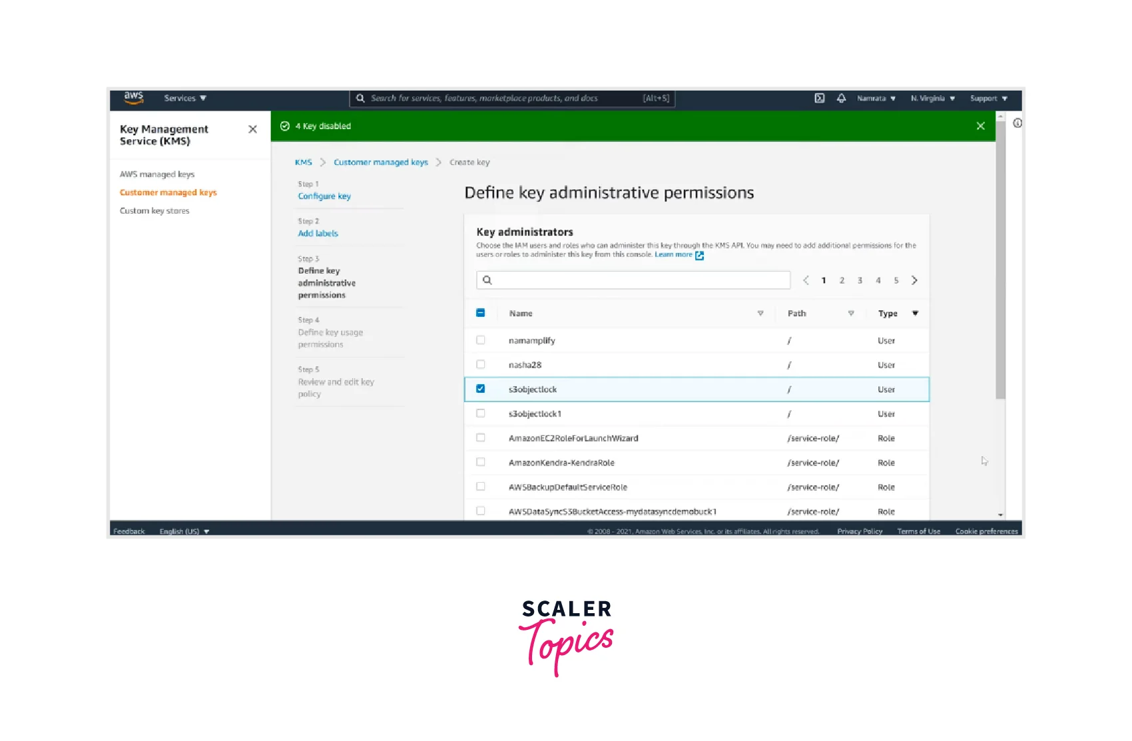Image resolution: width=1132 pixels, height=741 pixels.
Task: Open the CloudShell terminal icon
Action: pyautogui.click(x=820, y=98)
